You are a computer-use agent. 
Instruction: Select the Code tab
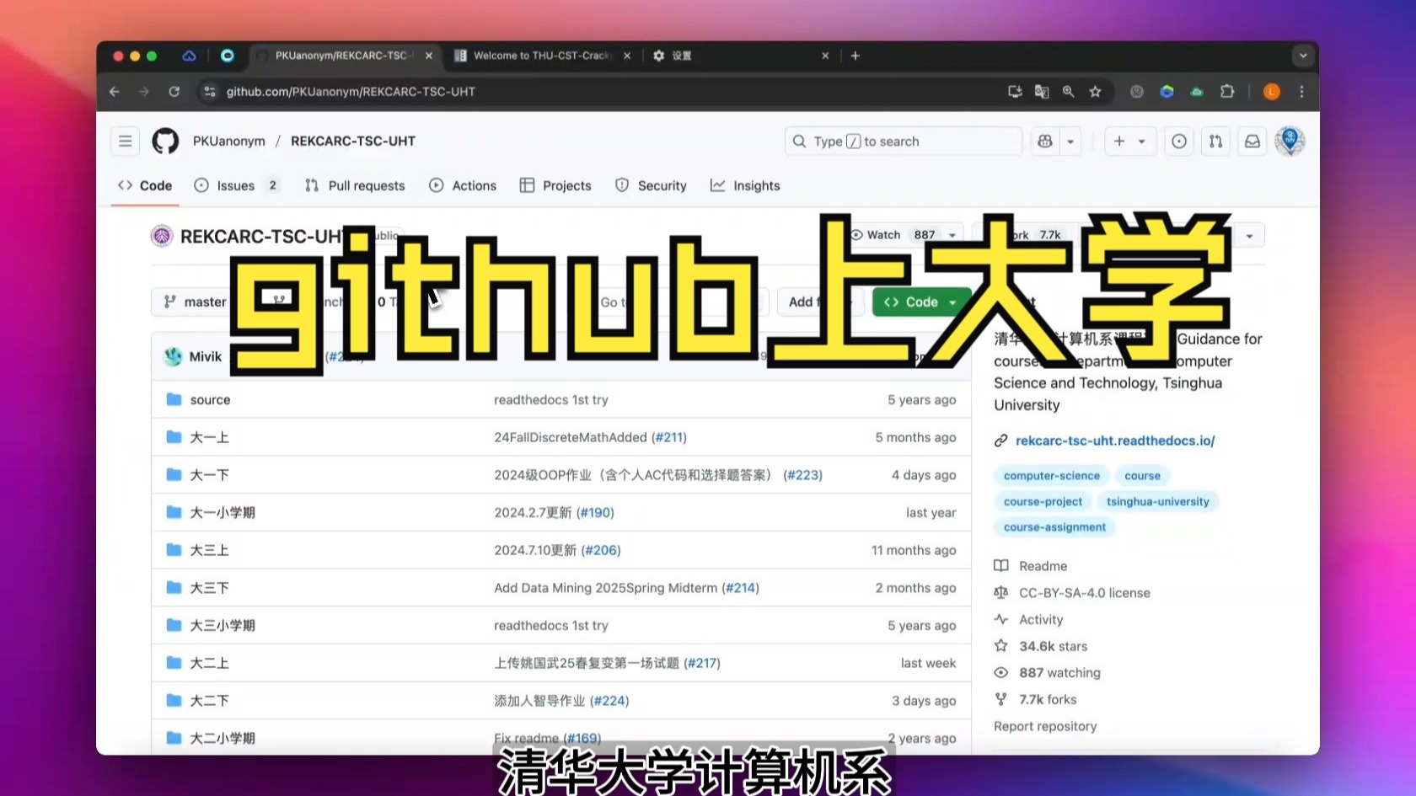[145, 185]
